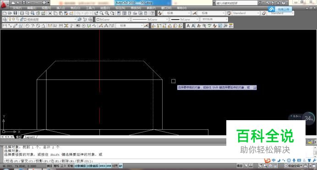Click the Zoom Realtime magnifier icon
This screenshot has height=170, width=317.
click(102, 13)
